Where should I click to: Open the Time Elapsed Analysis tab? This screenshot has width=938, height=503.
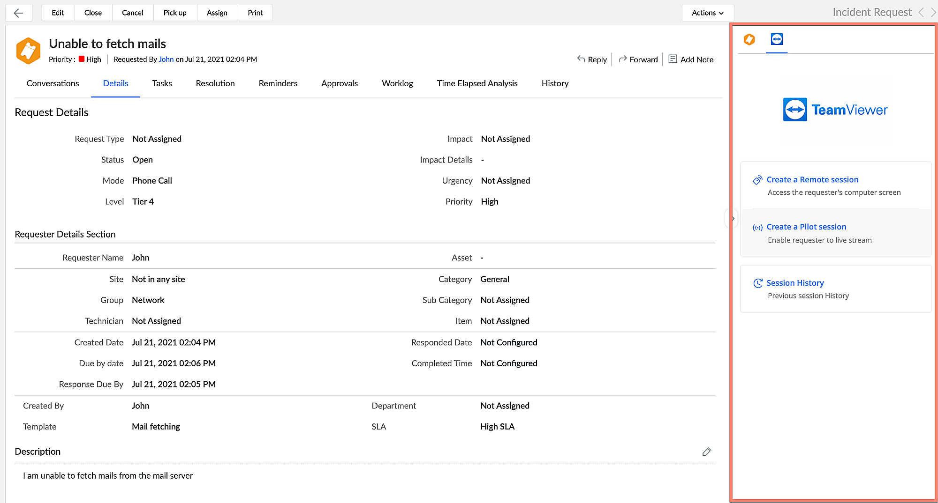[477, 83]
